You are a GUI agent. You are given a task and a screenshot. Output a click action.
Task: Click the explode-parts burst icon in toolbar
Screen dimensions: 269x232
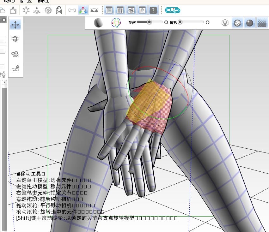click(x=26, y=10)
